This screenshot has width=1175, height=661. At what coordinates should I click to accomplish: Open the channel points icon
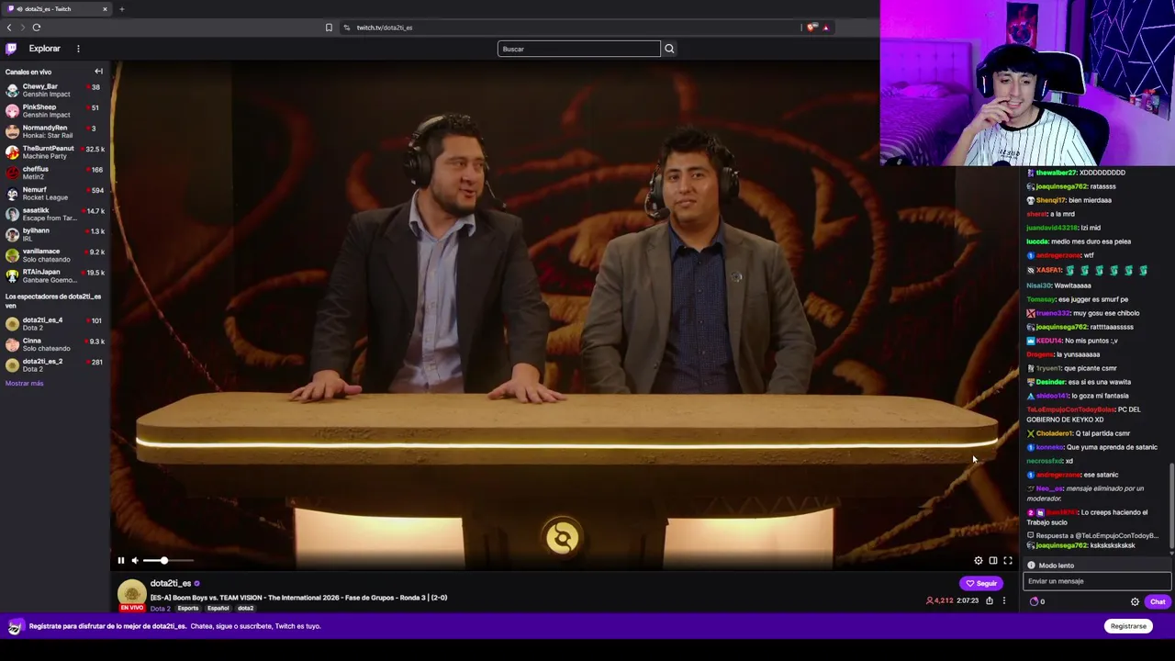click(x=1035, y=602)
